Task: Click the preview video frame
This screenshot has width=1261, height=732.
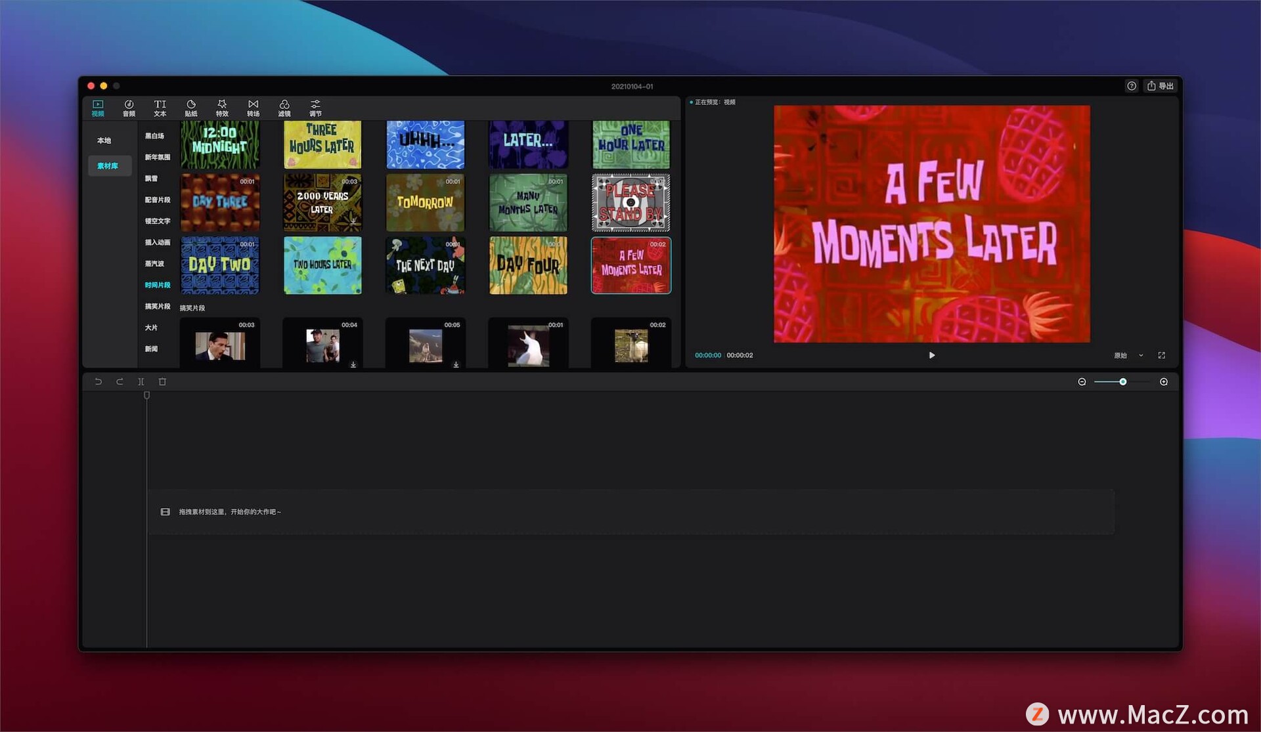Action: (x=931, y=224)
